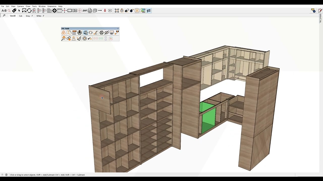This screenshot has width=323, height=181.
Task: Click the black gear settings icon
Action: 55,11
